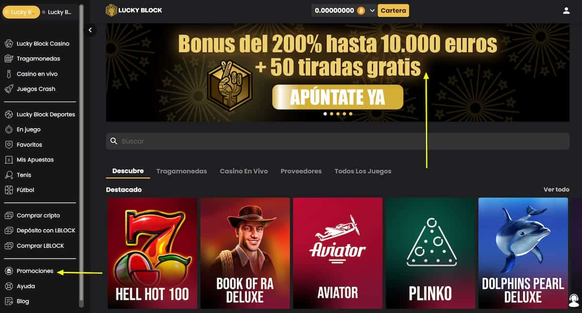Viewport: 582px width, 313px height.
Task: Click the Lucky Block logo in header
Action: (134, 10)
